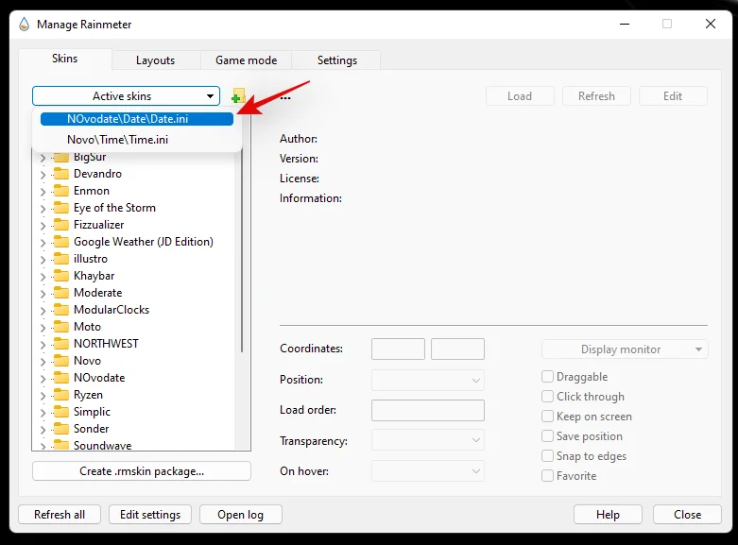Select the Fizzualizer tree item label

point(99,225)
